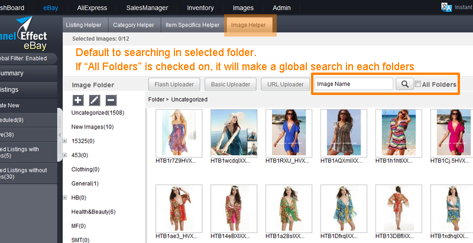The height and width of the screenshot is (243, 473).
Task: Collapse the left sidebar handle
Action: [x=60, y=134]
